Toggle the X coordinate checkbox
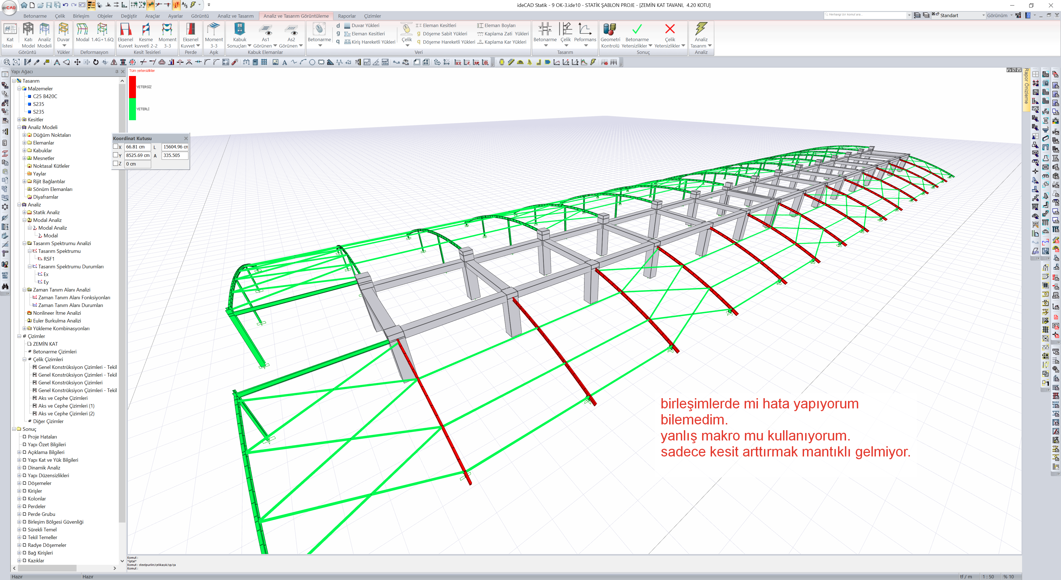1061x580 pixels. [x=115, y=146]
